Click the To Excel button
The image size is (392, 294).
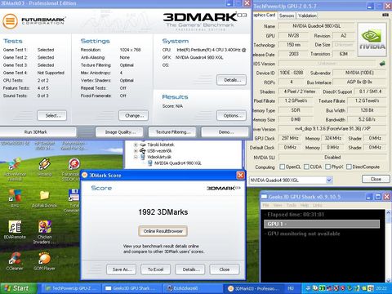pyautogui.click(x=155, y=269)
